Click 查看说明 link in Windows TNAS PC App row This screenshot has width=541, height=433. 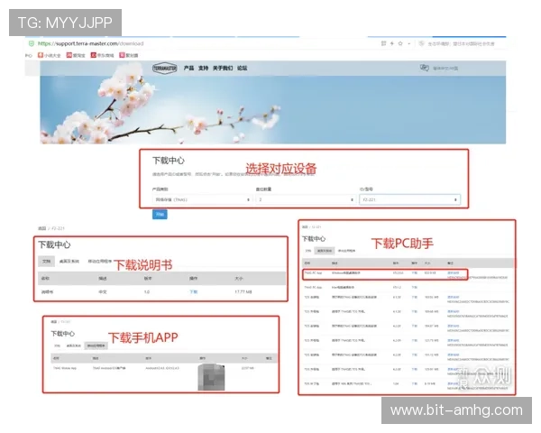coord(453,272)
